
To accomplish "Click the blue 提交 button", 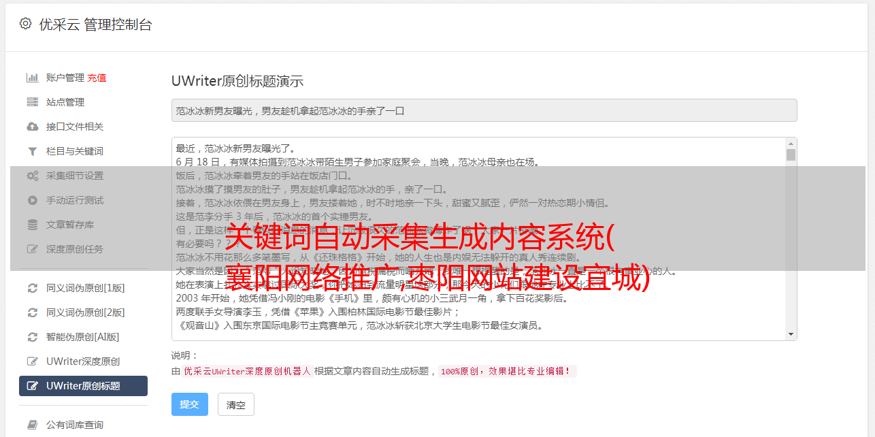I will 189,404.
